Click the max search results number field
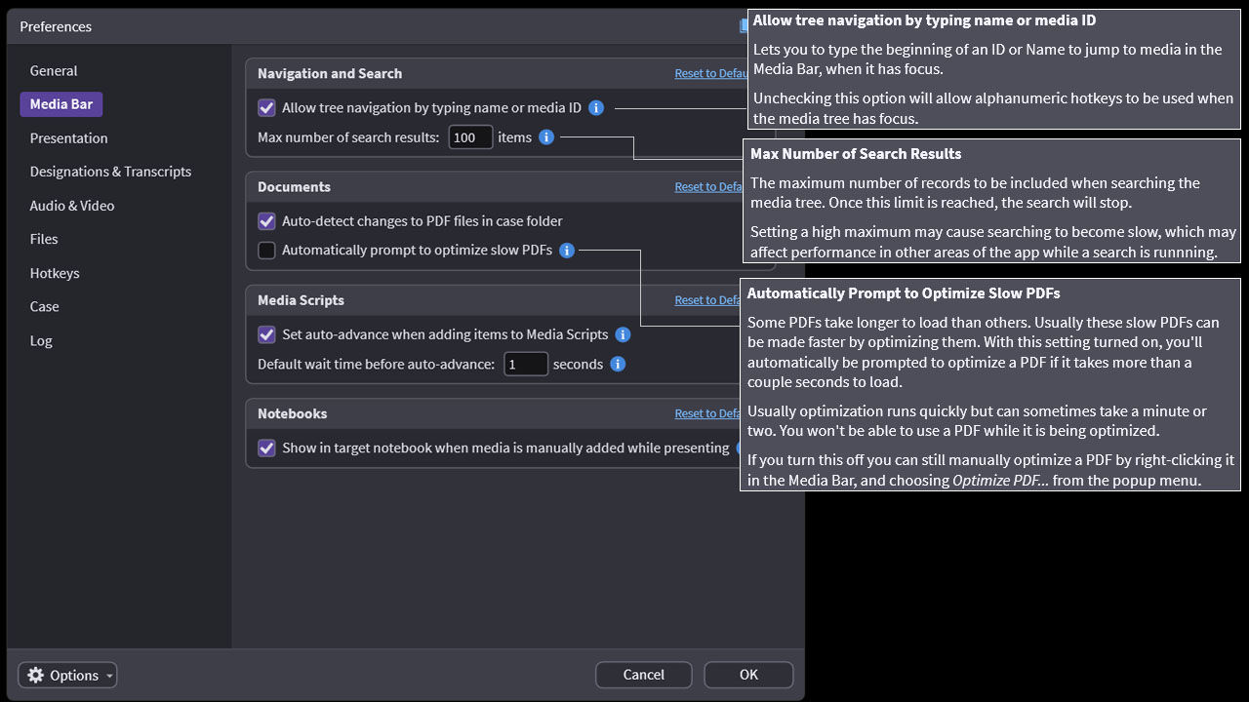Screen dimensions: 1249x702 (470, 137)
